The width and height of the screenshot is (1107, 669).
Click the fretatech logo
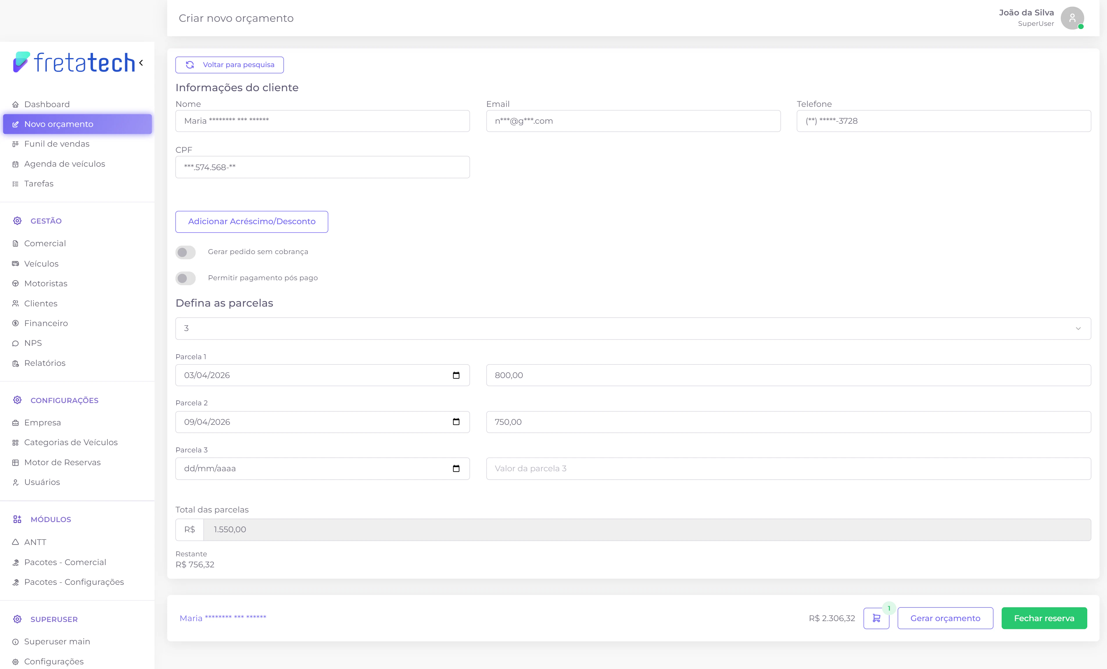74,62
